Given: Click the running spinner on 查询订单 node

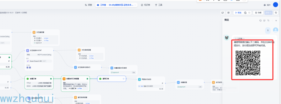Looking at the screenshot, I should (x=124, y=79).
